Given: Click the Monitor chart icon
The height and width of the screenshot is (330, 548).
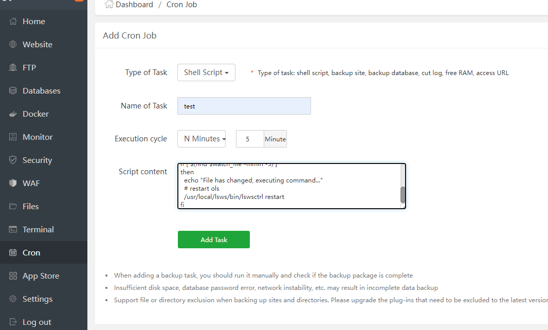Looking at the screenshot, I should tap(13, 137).
